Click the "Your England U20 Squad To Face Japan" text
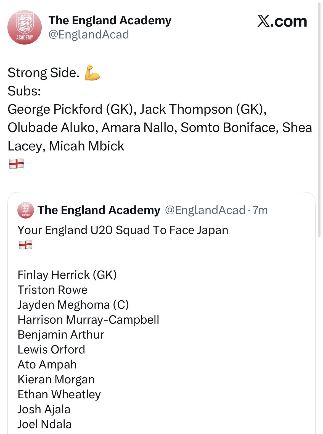Viewport: 323px width, 434px height. coord(123,230)
